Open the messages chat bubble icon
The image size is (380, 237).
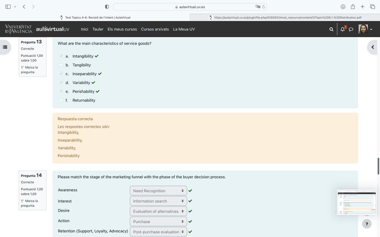pos(351,30)
